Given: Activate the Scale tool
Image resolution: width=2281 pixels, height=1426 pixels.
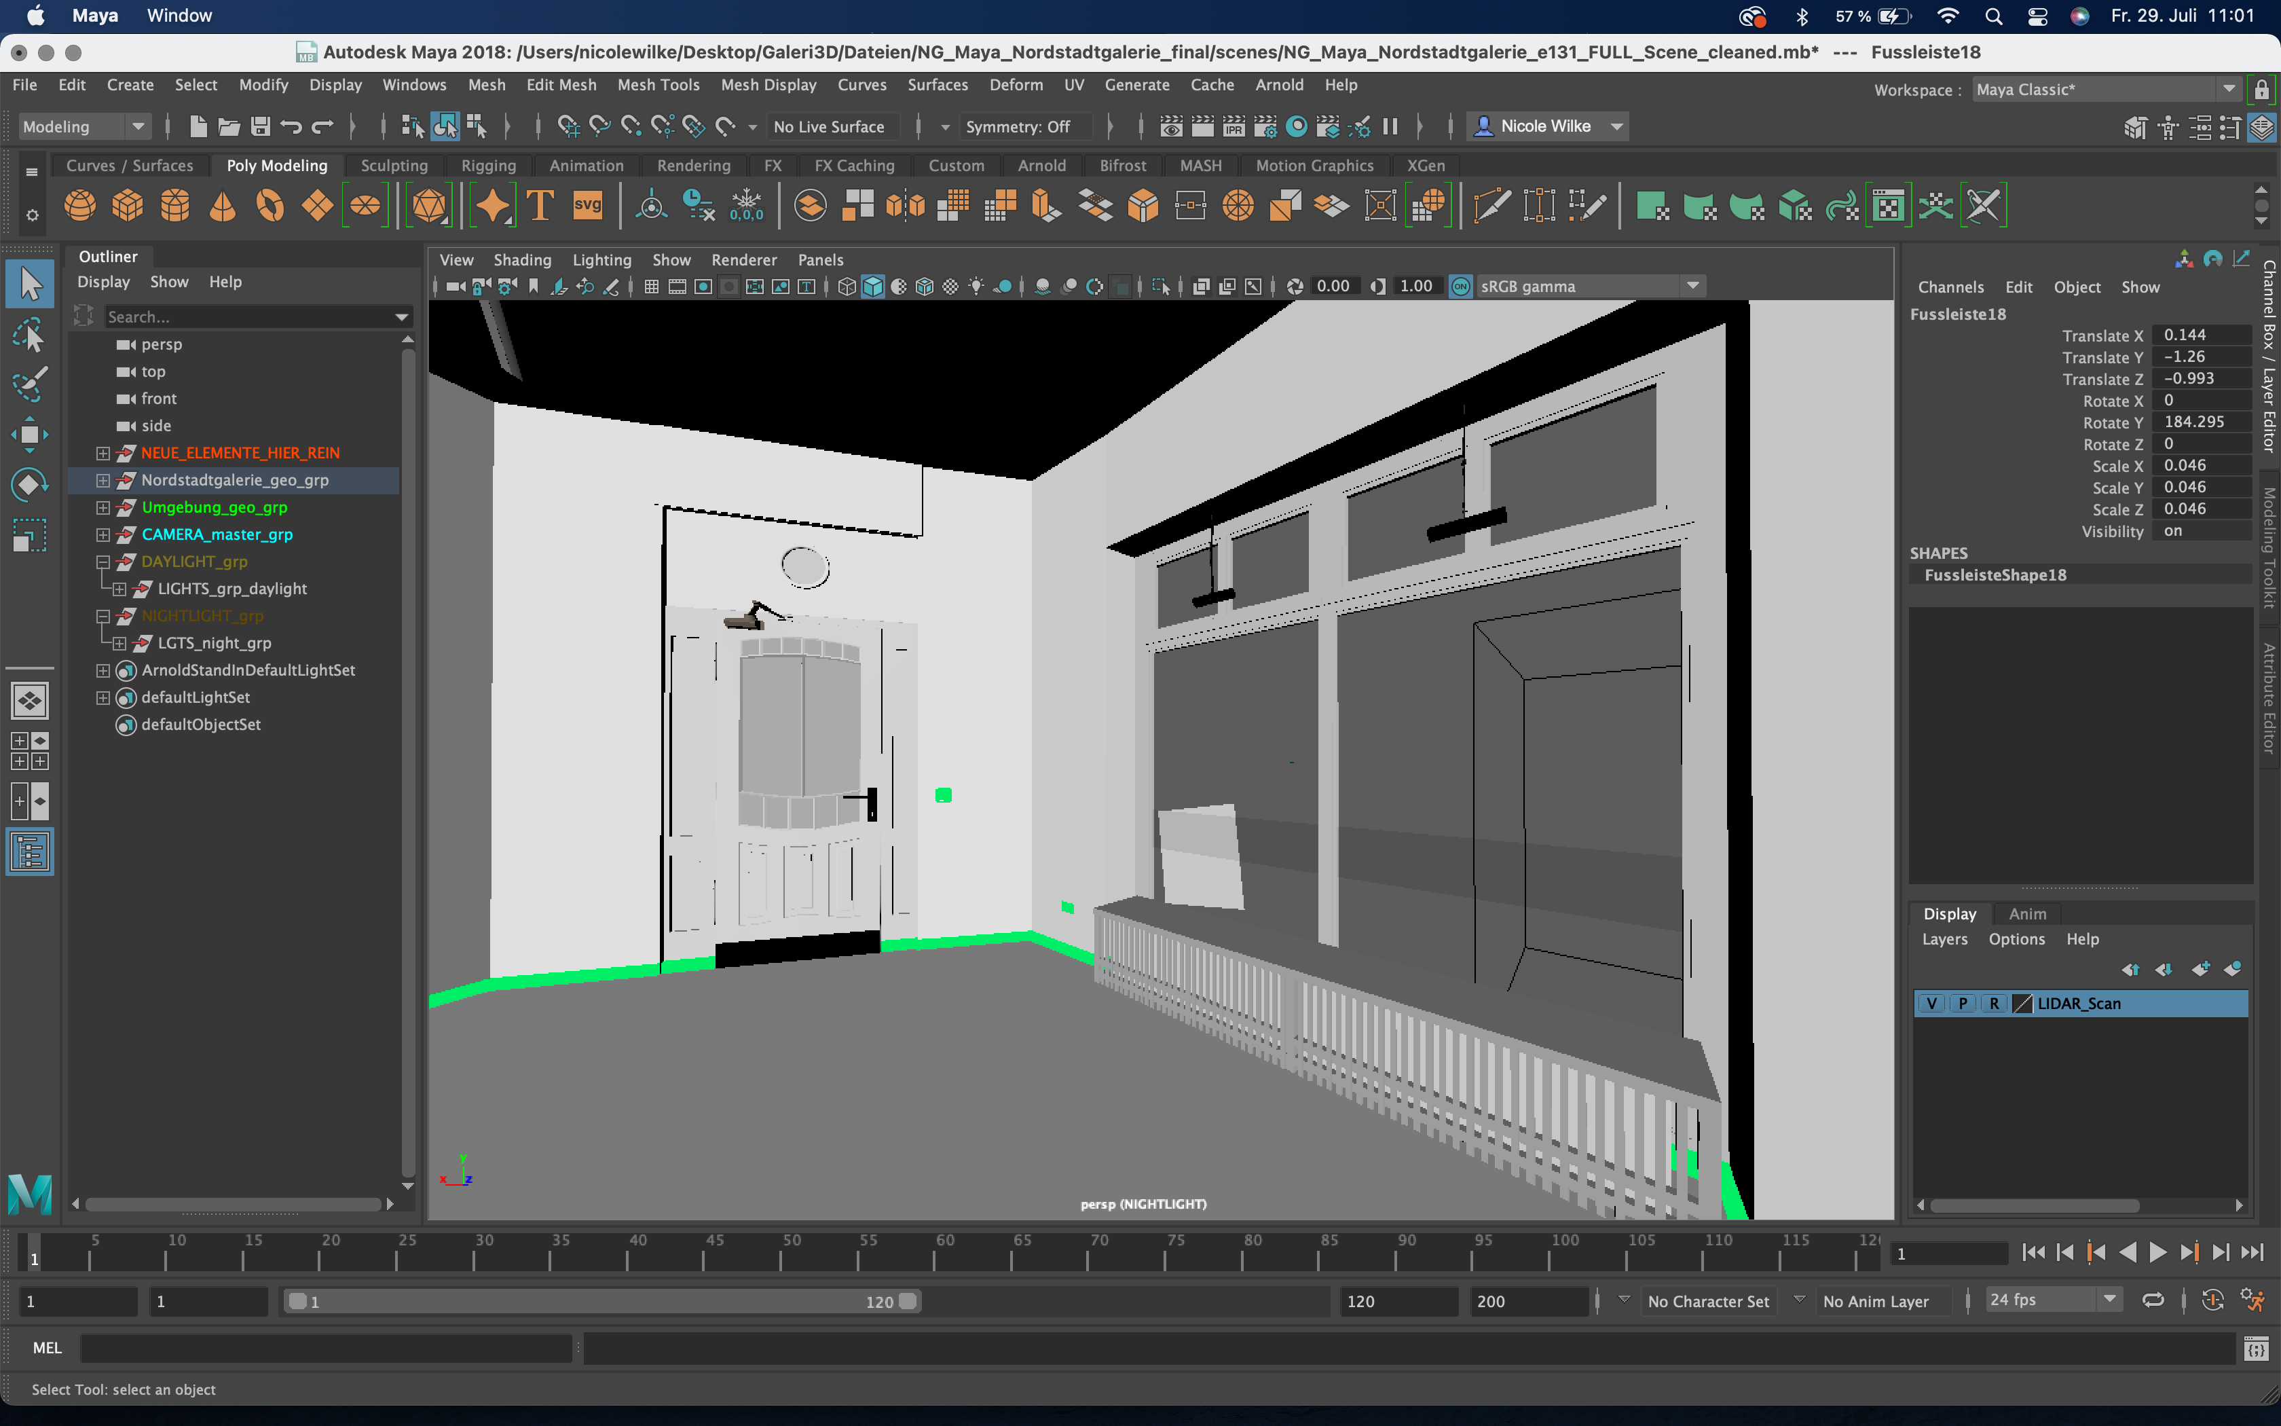Looking at the screenshot, I should [x=29, y=535].
